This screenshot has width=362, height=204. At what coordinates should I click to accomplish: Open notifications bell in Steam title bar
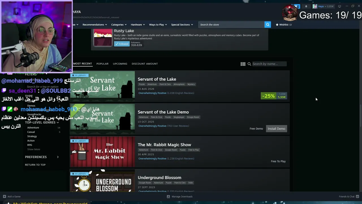306,6
